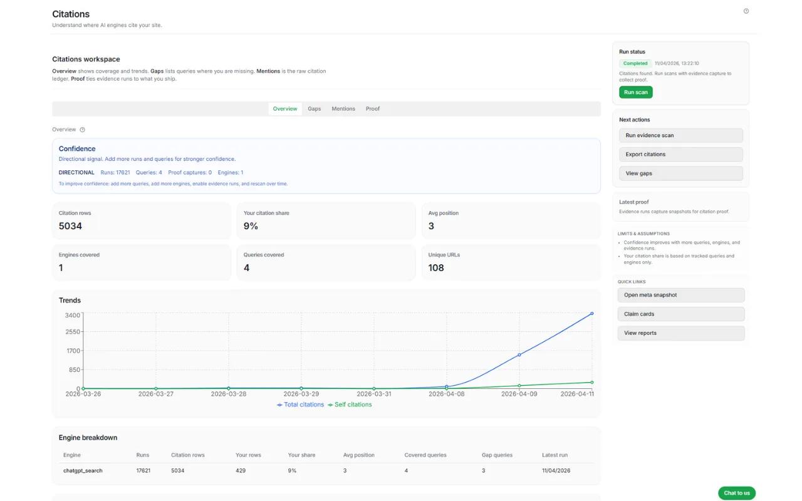Click the Self citations point at 2026-04-11
The width and height of the screenshot is (802, 501).
(x=592, y=382)
